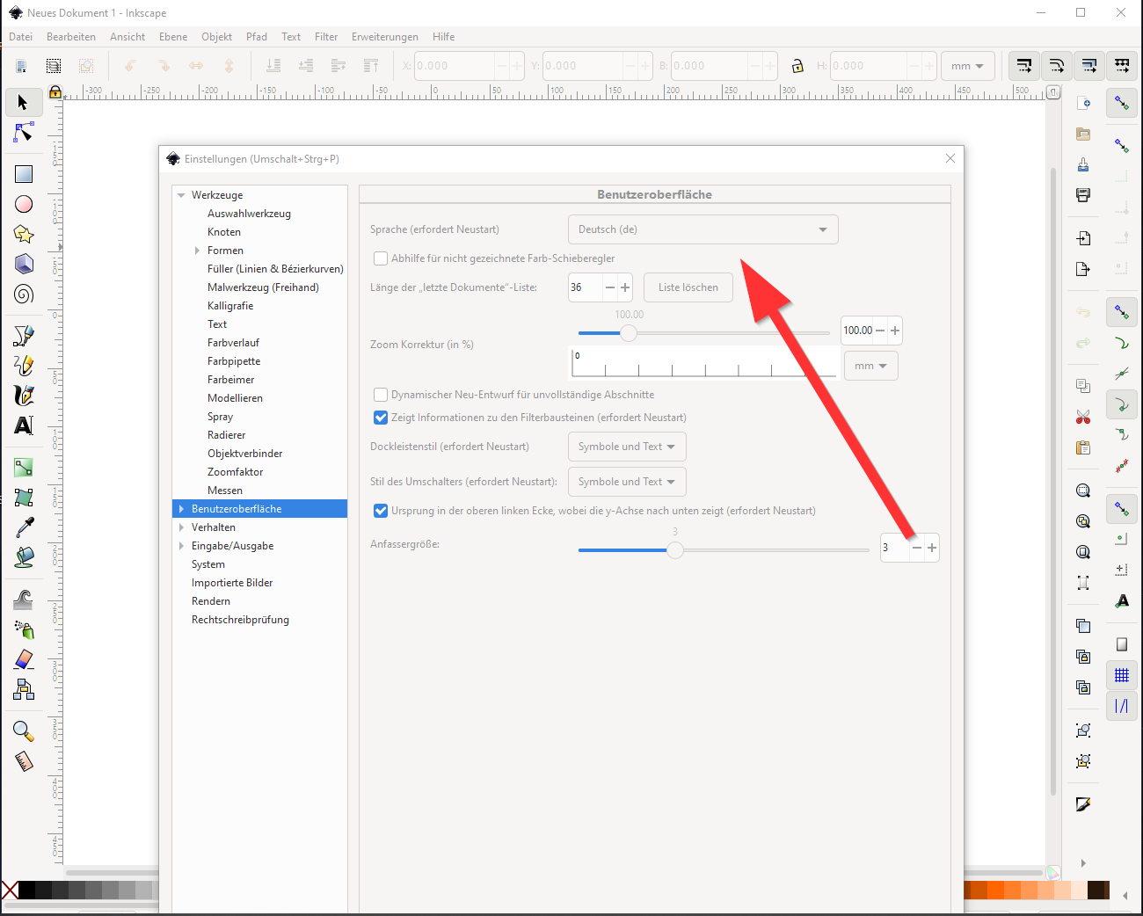Click the Liste löschen button

688,287
